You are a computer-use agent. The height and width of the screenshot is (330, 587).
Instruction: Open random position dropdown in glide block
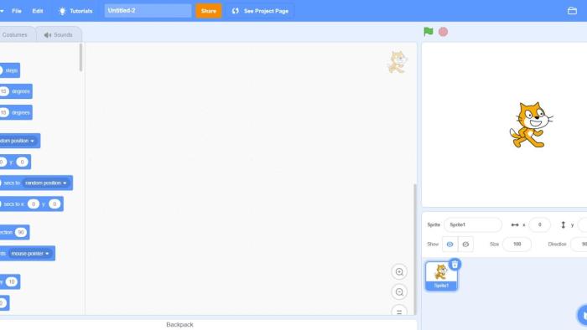point(46,183)
